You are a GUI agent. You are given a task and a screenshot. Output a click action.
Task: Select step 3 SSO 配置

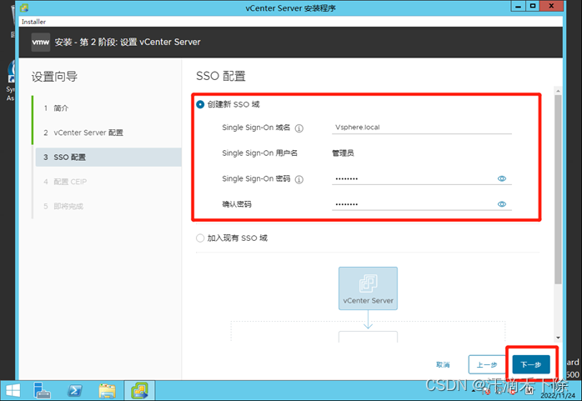coord(108,158)
